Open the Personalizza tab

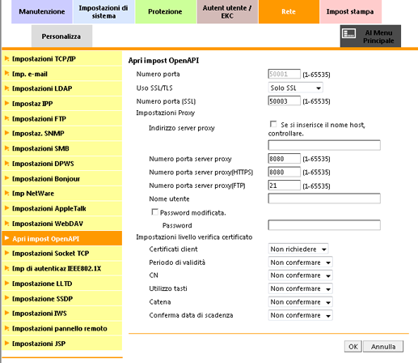tap(61, 36)
